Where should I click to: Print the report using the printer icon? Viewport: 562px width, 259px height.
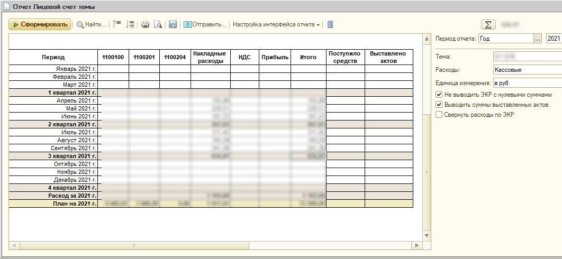(145, 24)
